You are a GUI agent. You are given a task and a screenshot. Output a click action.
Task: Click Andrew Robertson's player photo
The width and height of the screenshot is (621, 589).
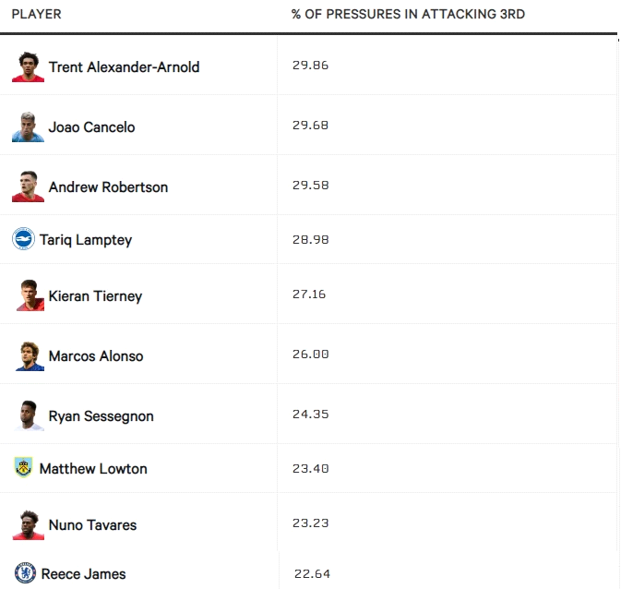coord(28,186)
